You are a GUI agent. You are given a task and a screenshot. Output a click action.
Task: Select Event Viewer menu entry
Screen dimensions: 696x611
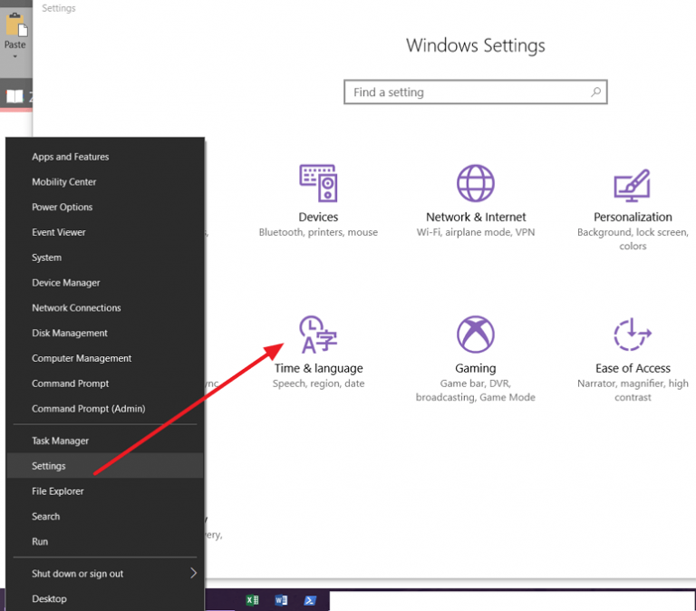(x=105, y=232)
